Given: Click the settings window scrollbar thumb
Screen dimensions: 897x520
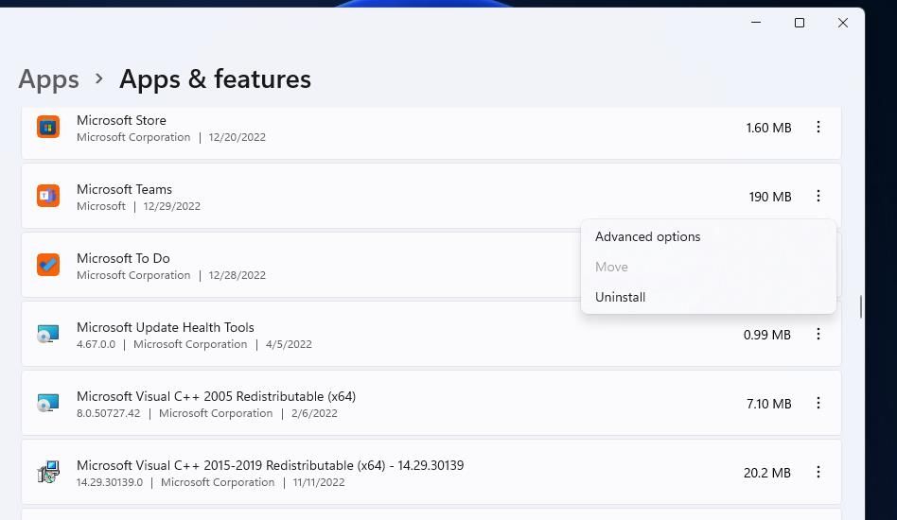Looking at the screenshot, I should [860, 307].
